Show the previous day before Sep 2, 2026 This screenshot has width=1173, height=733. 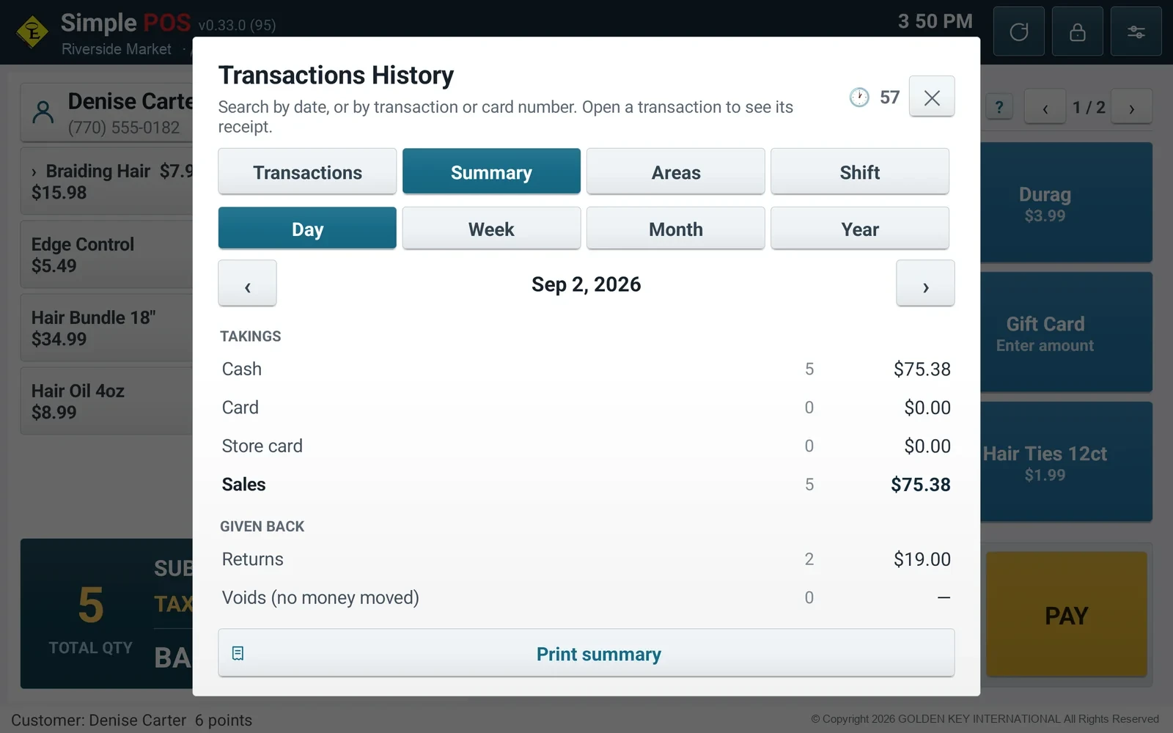[247, 283]
